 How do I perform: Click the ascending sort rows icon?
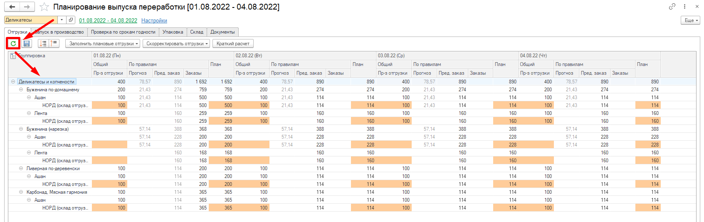[x=54, y=43]
